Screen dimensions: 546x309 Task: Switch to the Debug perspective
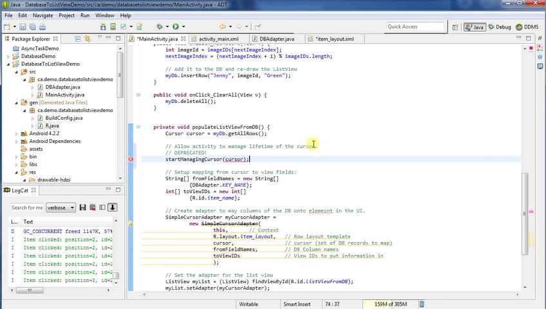pos(499,27)
